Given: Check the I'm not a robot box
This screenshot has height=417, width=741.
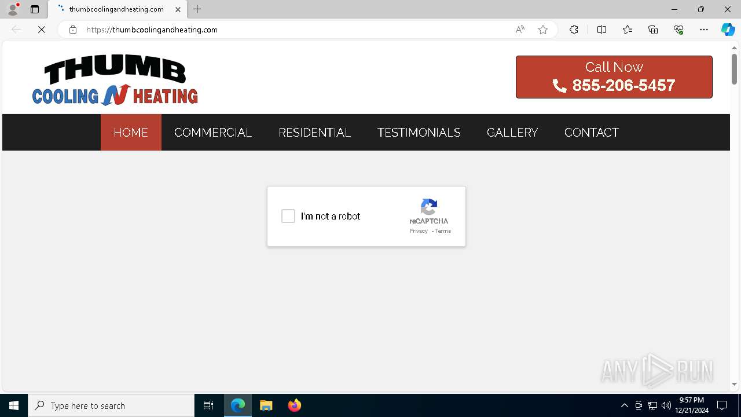Looking at the screenshot, I should (288, 216).
